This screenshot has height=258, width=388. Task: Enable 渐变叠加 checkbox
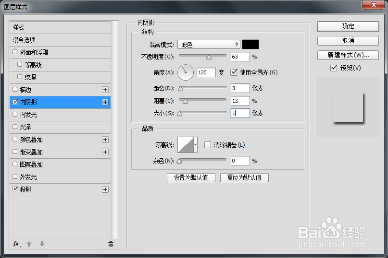tap(15, 152)
